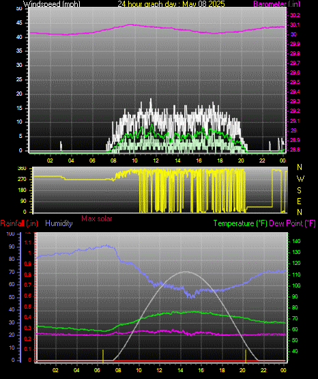Click the 1.1 rainfall scale value
The image size is (318, 379).
28,242
